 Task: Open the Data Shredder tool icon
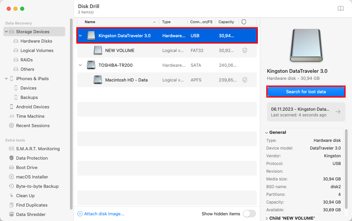click(11, 214)
